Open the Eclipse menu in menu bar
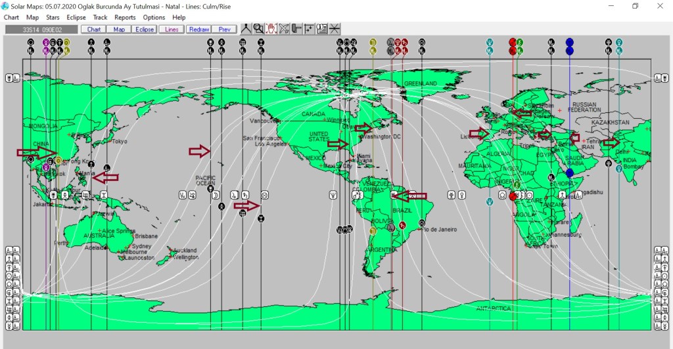The image size is (673, 349). [76, 18]
